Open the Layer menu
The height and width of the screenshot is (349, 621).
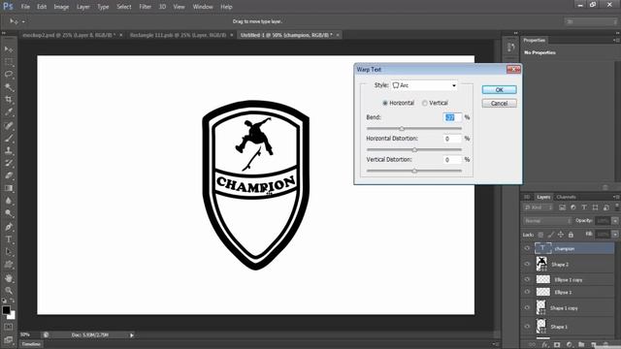point(82,7)
